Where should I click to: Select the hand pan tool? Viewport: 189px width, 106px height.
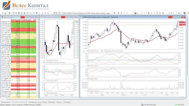[x=163, y=13]
